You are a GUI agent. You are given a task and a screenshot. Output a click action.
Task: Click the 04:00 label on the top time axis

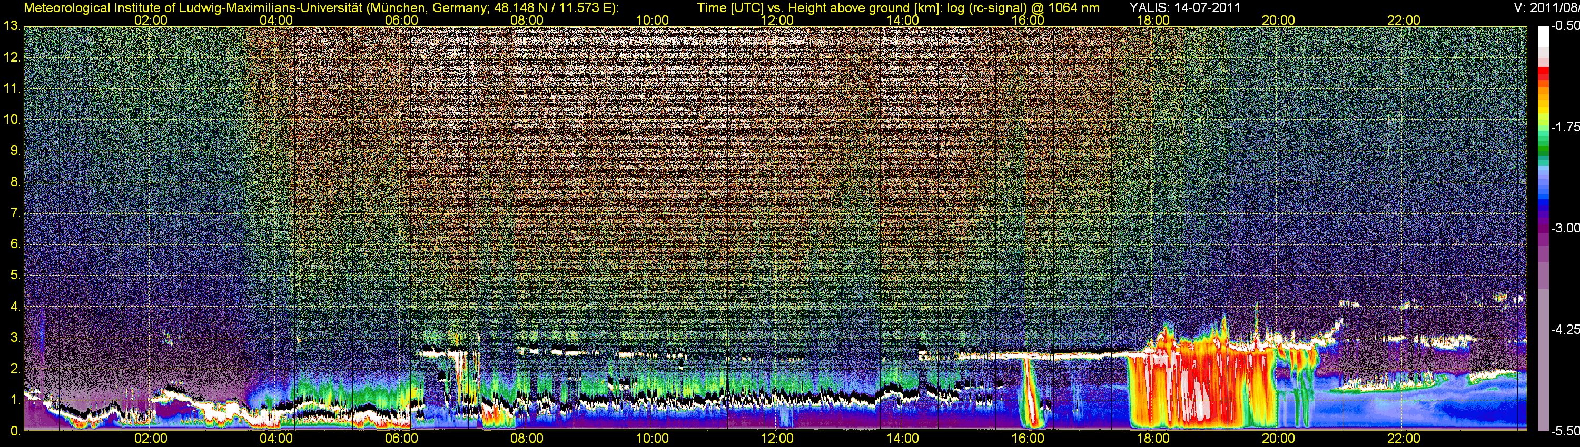pos(276,20)
